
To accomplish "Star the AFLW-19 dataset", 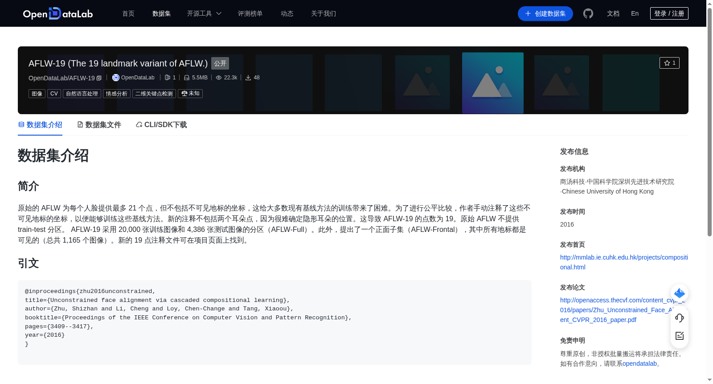I will coord(669,63).
